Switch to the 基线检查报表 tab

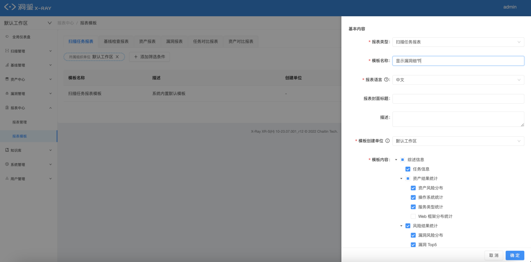(x=116, y=41)
